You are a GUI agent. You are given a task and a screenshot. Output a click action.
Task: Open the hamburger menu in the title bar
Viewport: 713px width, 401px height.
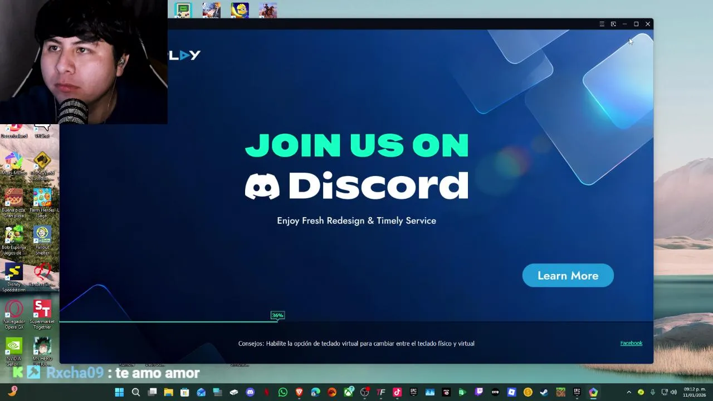click(602, 24)
